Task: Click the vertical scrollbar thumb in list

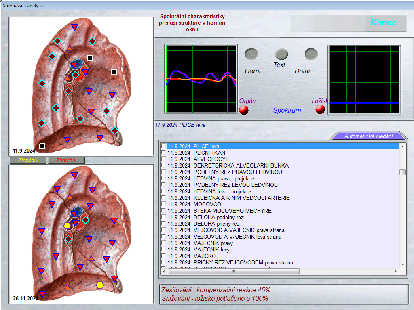Action: click(x=402, y=172)
